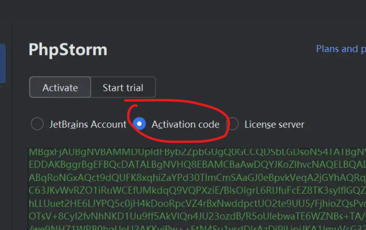This screenshot has width=366, height=230.
Task: Select the Activation code radio button
Action: [139, 124]
